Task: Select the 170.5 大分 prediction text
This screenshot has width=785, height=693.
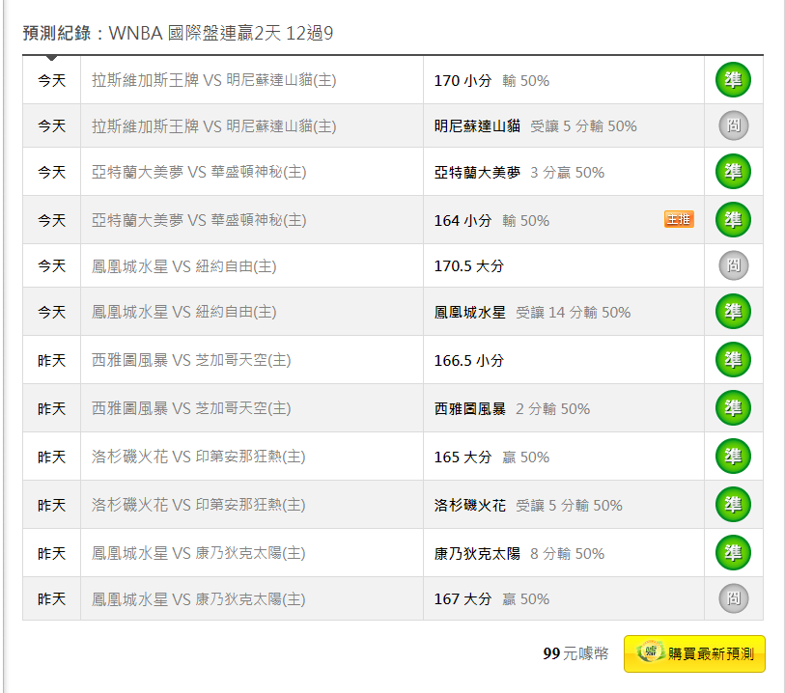Action: click(x=468, y=266)
